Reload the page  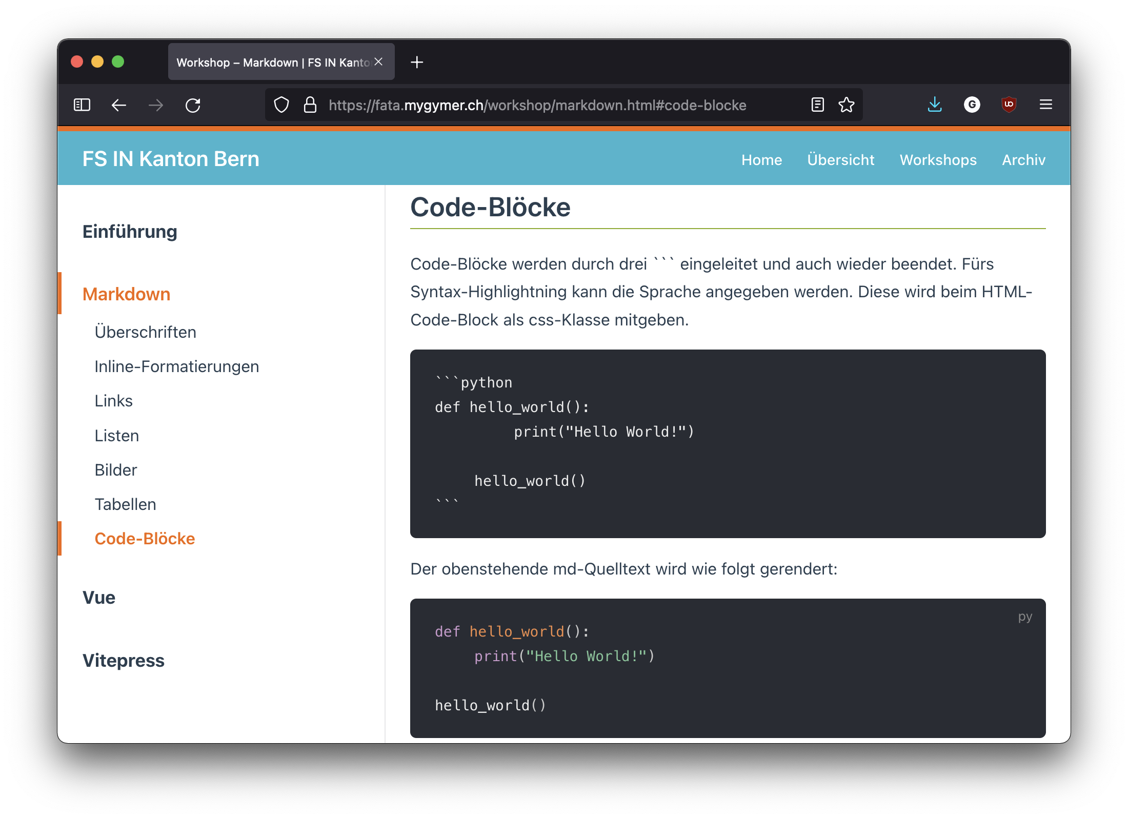[193, 105]
